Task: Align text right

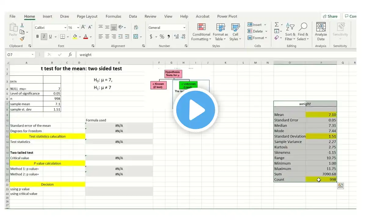Action: coord(114,37)
